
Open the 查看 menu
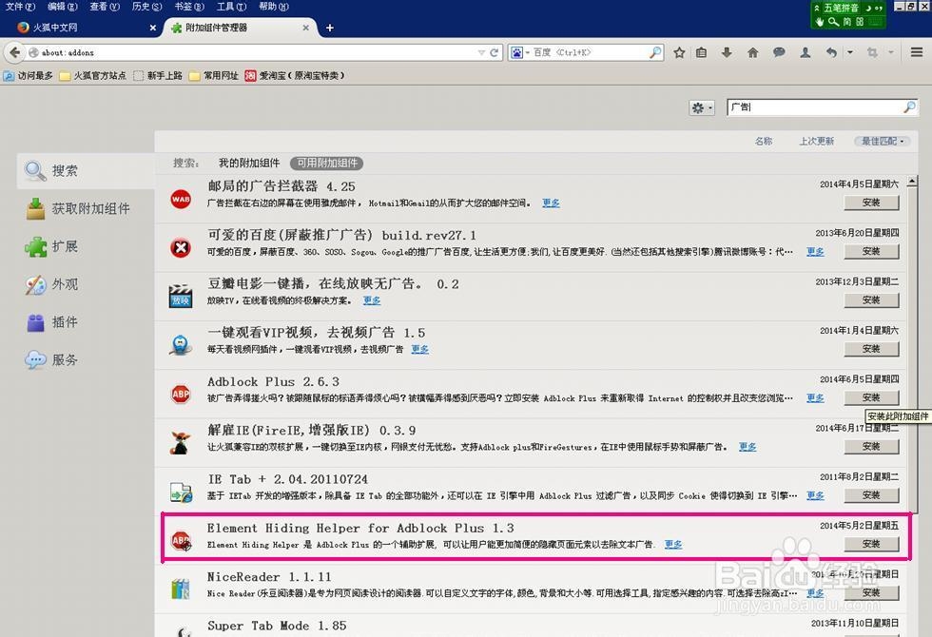click(x=105, y=7)
